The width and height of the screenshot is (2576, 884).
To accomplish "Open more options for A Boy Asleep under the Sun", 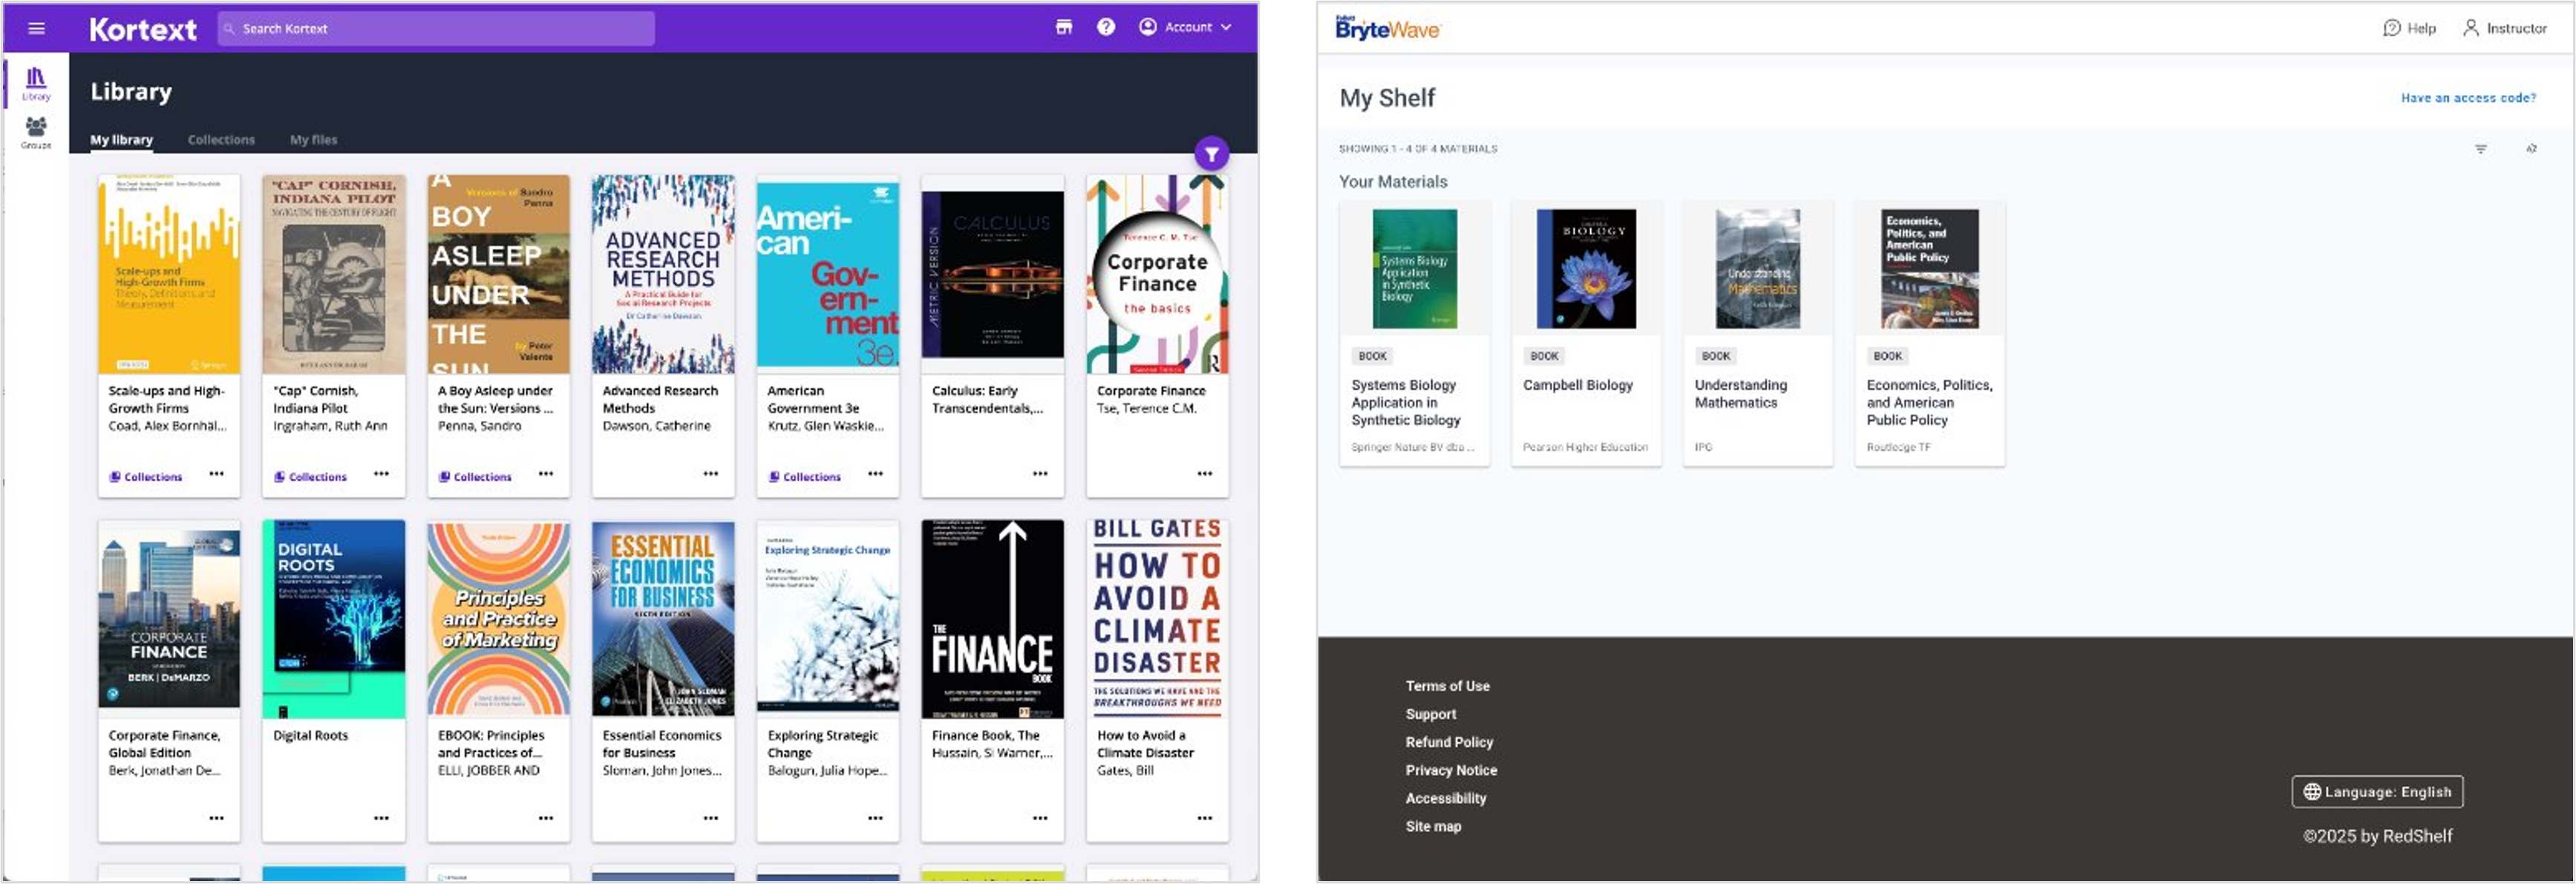I will tap(546, 474).
